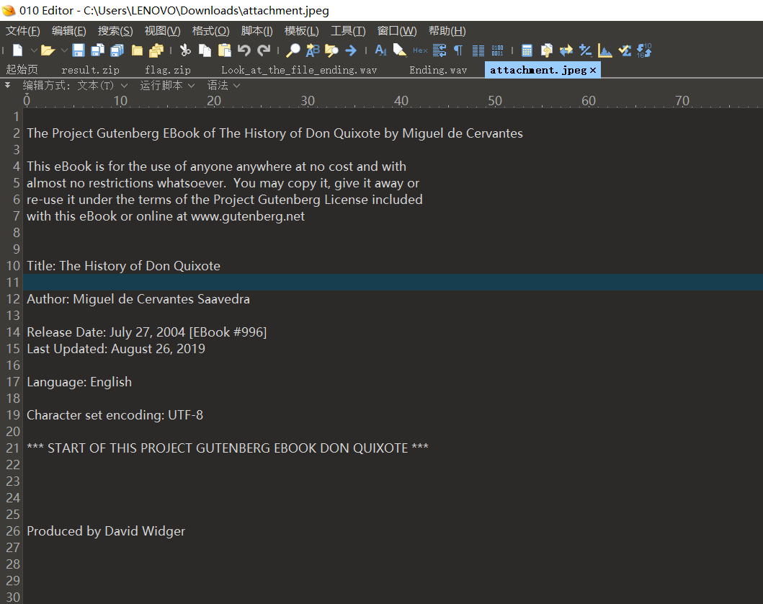
Task: Click the Paste clipboard icon
Action: 224,50
